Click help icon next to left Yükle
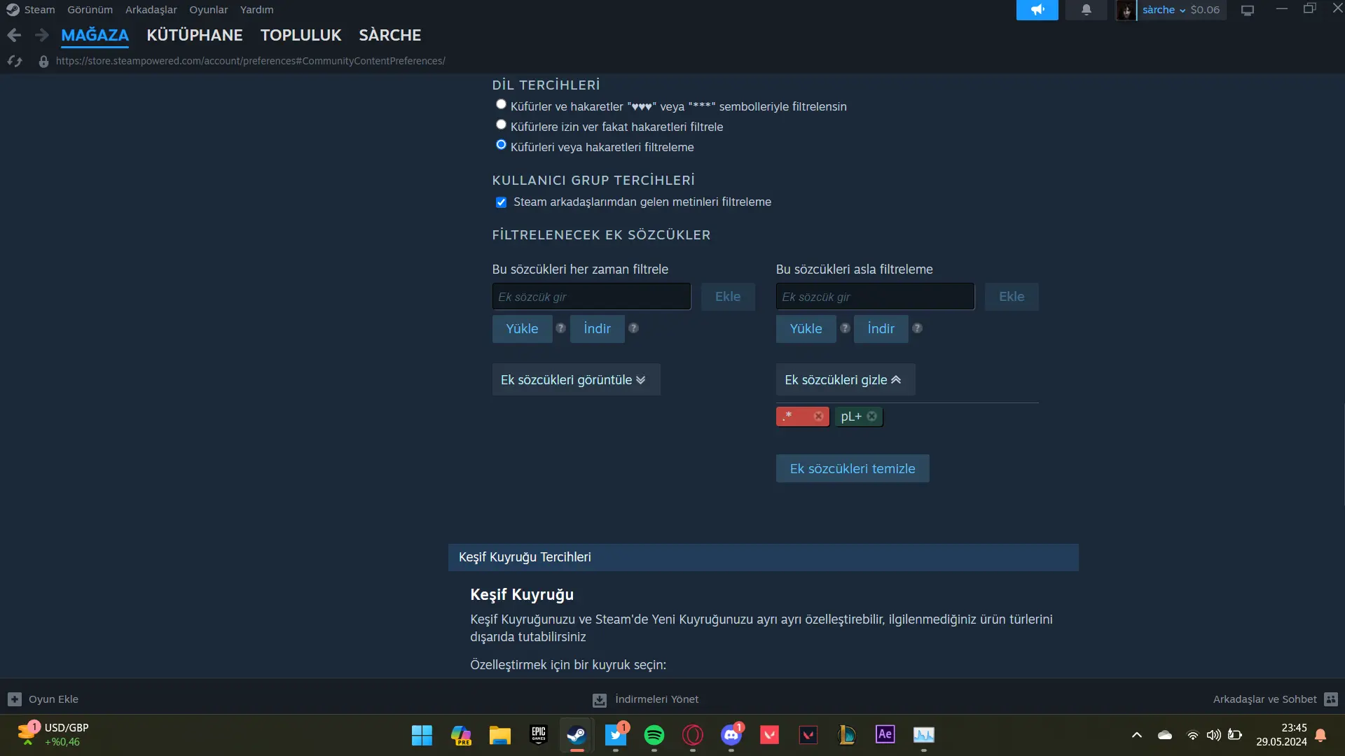 point(560,328)
